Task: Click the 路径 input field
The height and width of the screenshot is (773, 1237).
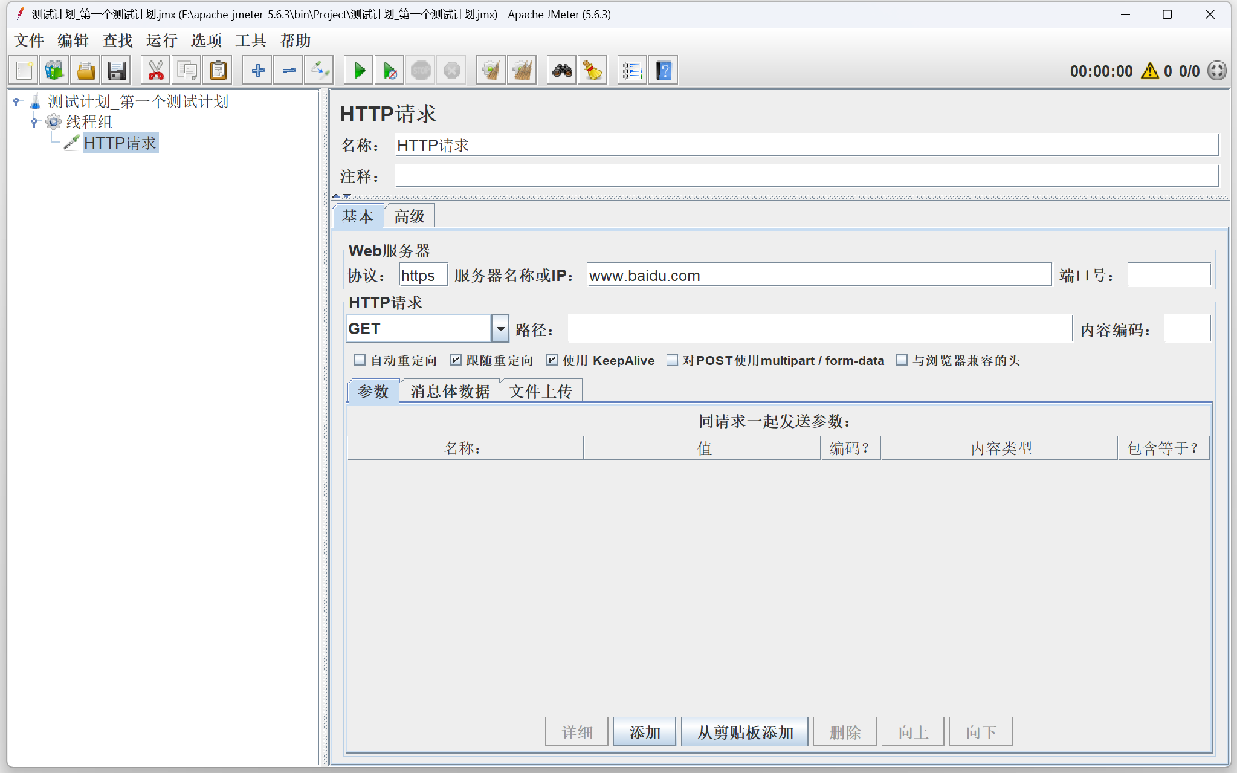Action: [820, 329]
